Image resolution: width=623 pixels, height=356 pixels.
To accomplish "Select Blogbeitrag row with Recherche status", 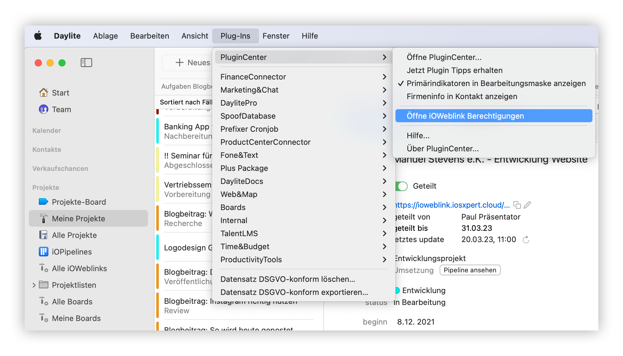I will pos(185,218).
